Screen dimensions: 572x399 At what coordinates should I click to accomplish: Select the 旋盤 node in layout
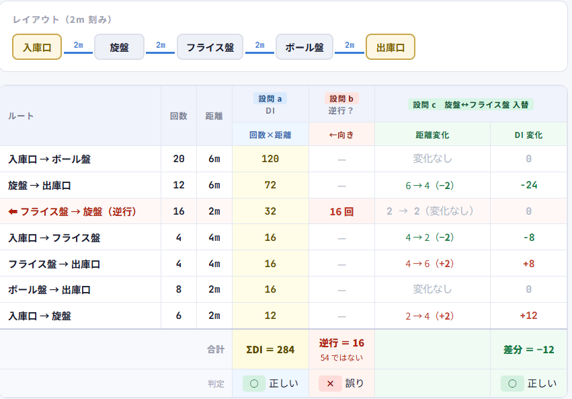point(119,47)
